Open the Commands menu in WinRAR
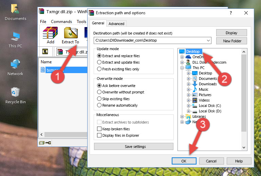The height and width of the screenshot is (176, 261). coord(61,22)
